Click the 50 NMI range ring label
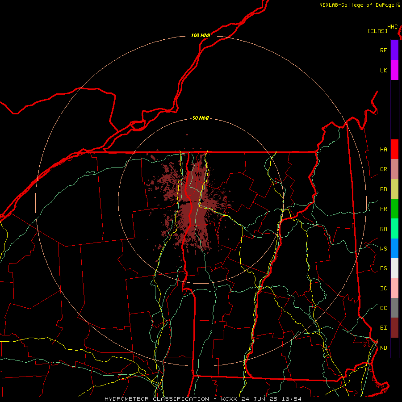Screen dimensions: 402x402 point(201,118)
